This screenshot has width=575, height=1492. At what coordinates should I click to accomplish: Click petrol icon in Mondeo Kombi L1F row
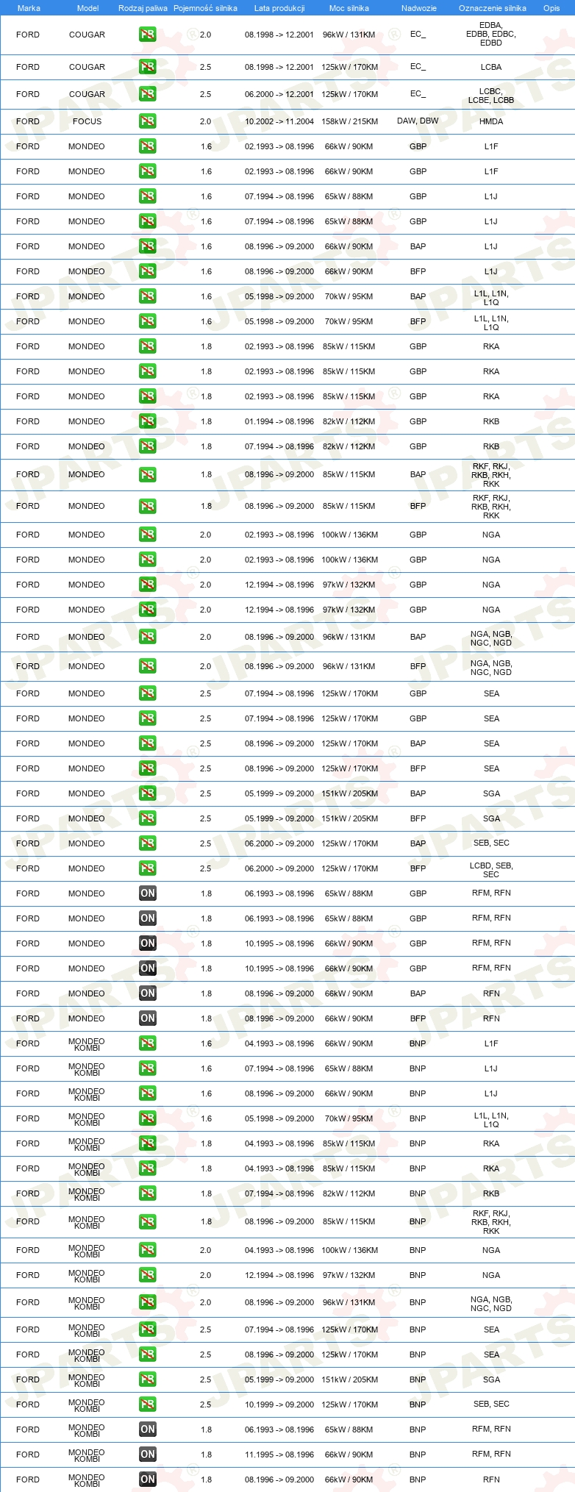click(x=148, y=1043)
